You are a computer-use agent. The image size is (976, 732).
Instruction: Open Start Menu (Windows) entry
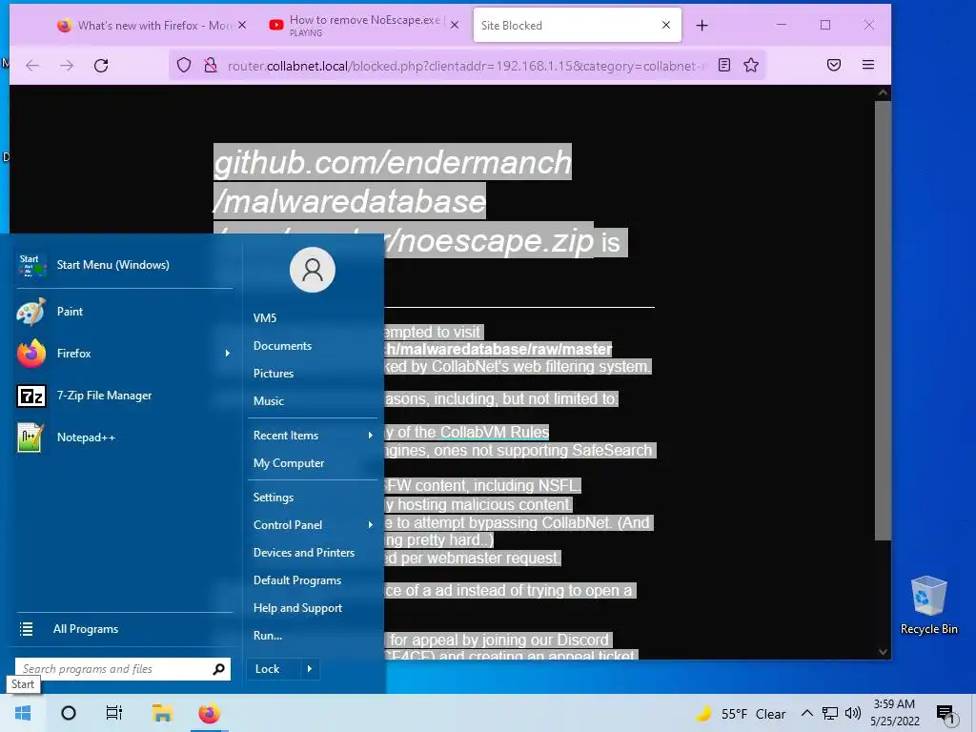click(x=123, y=265)
